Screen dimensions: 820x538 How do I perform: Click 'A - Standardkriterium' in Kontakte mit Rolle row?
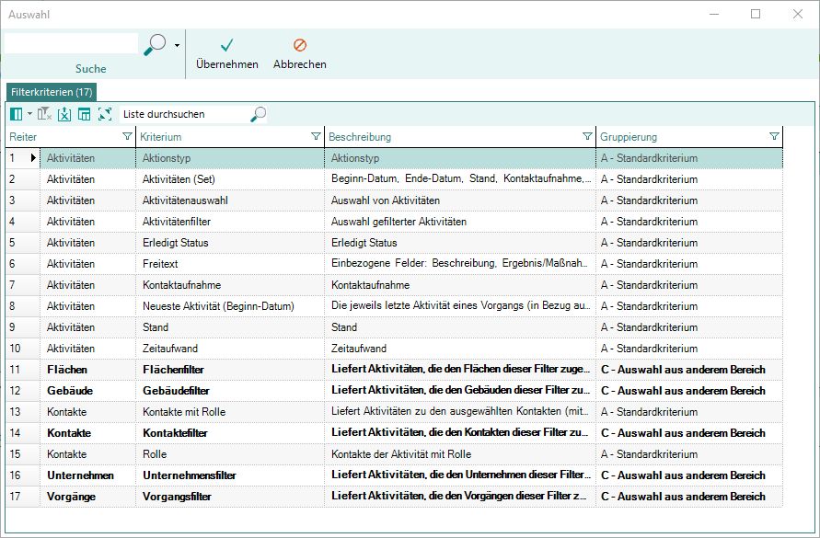pos(649,412)
